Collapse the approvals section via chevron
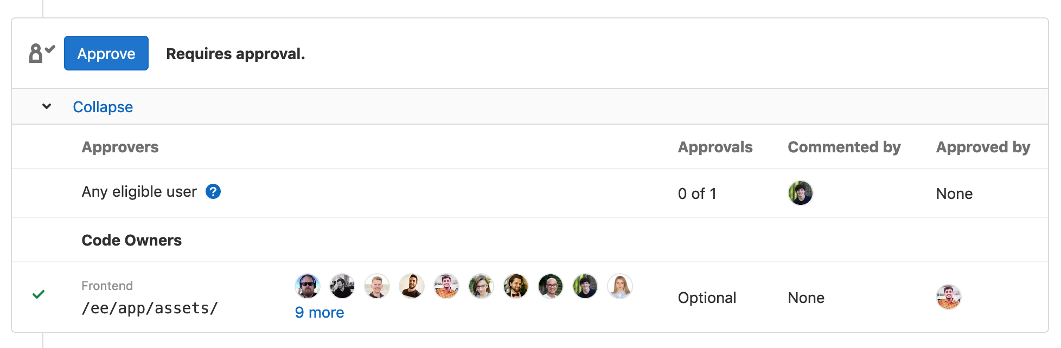This screenshot has width=1061, height=348. [x=46, y=106]
